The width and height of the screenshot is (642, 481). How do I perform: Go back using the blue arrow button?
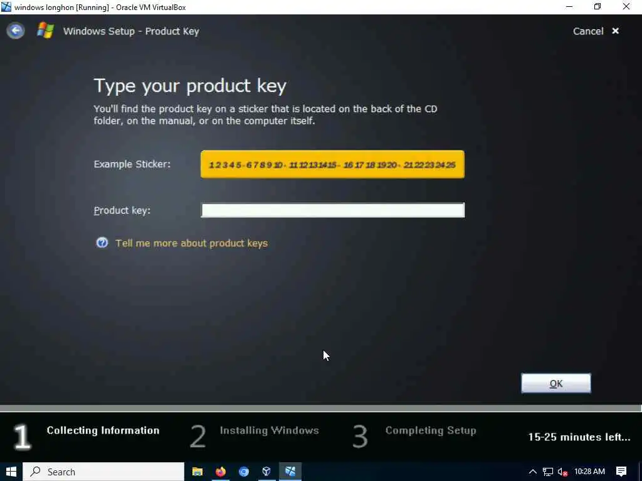click(x=16, y=31)
